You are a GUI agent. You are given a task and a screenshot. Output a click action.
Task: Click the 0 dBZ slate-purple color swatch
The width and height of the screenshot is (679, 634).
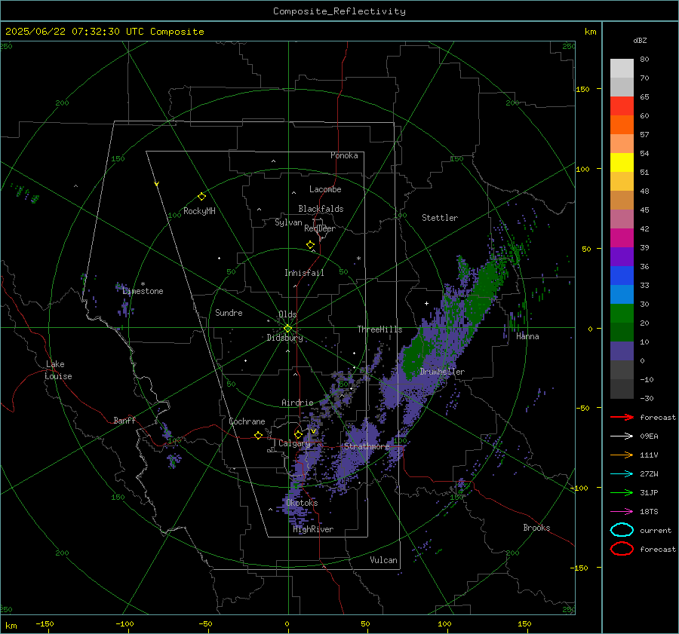pos(622,351)
